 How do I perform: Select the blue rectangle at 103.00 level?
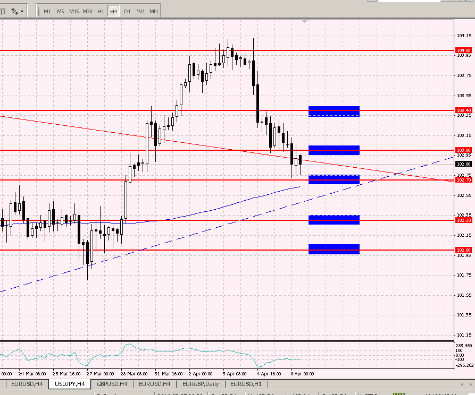tap(334, 150)
